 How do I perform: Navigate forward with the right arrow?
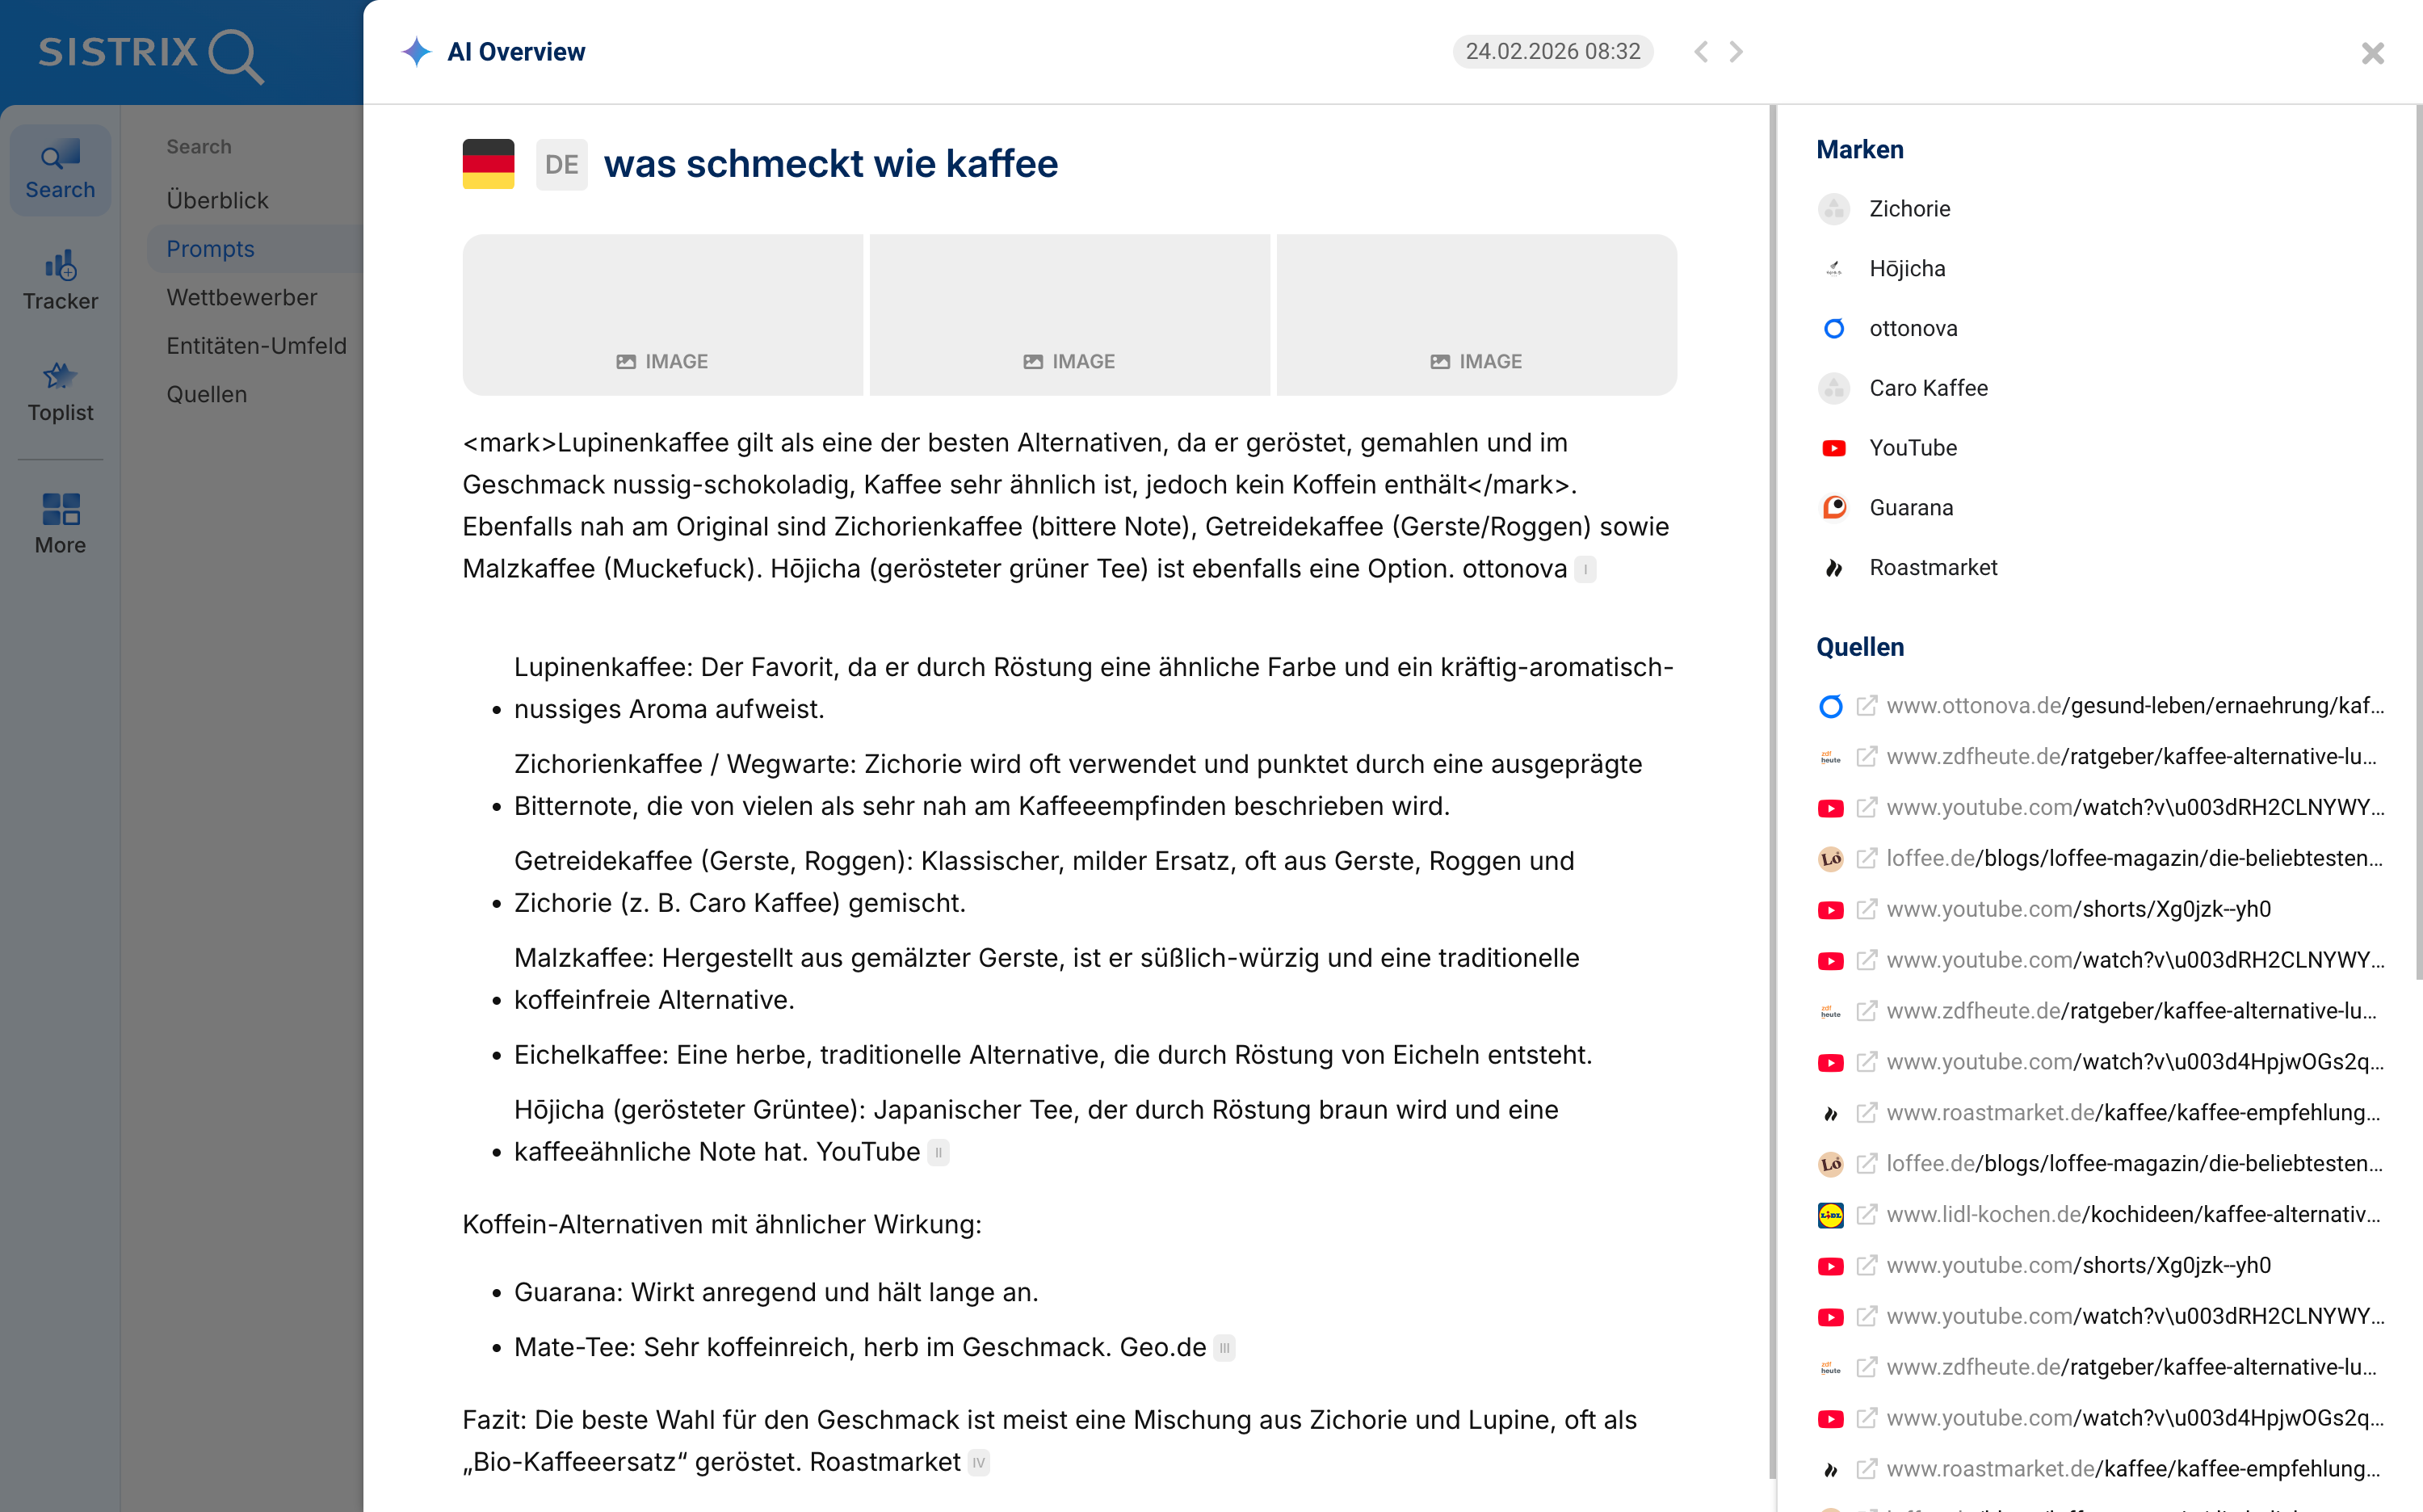tap(1736, 52)
